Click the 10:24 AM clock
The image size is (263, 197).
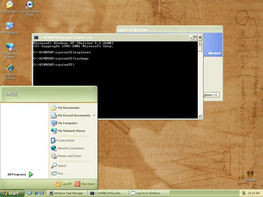click(253, 193)
